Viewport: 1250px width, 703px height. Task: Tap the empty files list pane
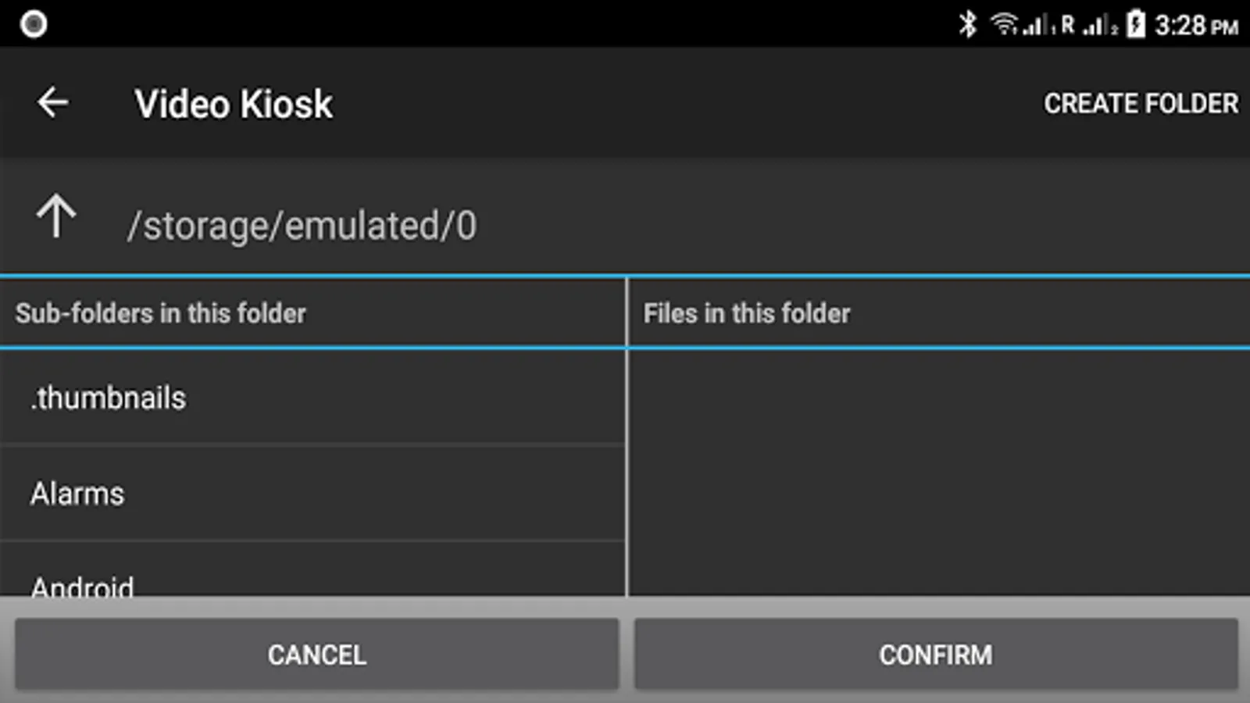pyautogui.click(x=939, y=473)
